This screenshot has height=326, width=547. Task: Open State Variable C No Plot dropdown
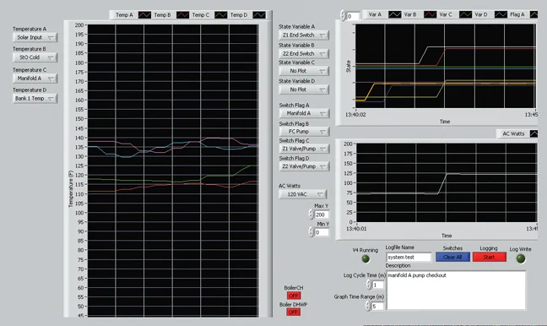[x=304, y=71]
